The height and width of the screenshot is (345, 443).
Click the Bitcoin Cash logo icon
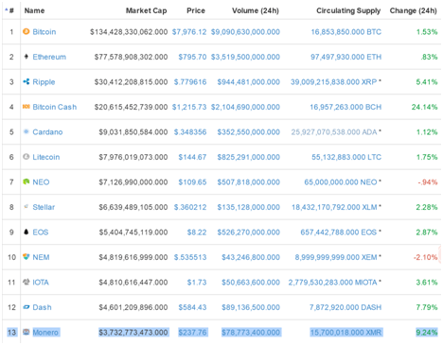point(27,107)
